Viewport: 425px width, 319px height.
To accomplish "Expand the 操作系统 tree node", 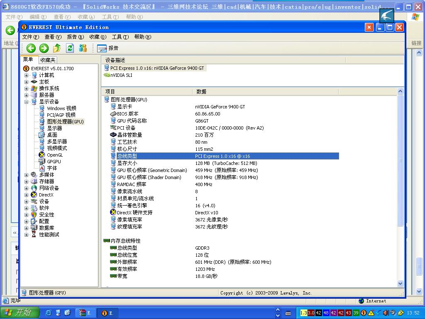I will [26, 89].
